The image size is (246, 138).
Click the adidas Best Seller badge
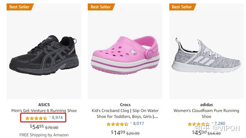click(183, 7)
